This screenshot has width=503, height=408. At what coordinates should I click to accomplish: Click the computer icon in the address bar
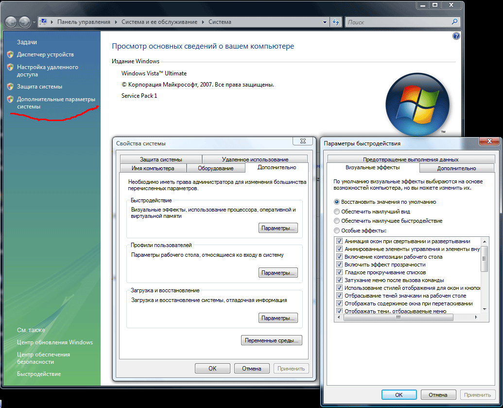pyautogui.click(x=44, y=22)
